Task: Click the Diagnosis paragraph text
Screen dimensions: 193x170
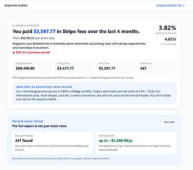Action: coord(79,46)
